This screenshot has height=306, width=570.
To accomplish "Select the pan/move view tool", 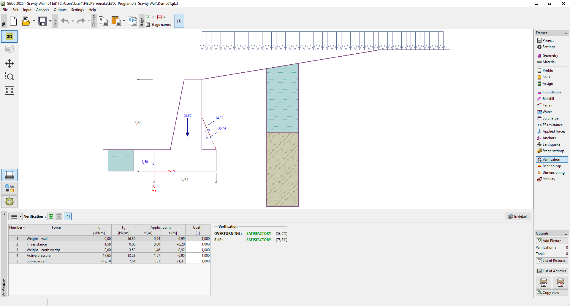I will pos(9,63).
